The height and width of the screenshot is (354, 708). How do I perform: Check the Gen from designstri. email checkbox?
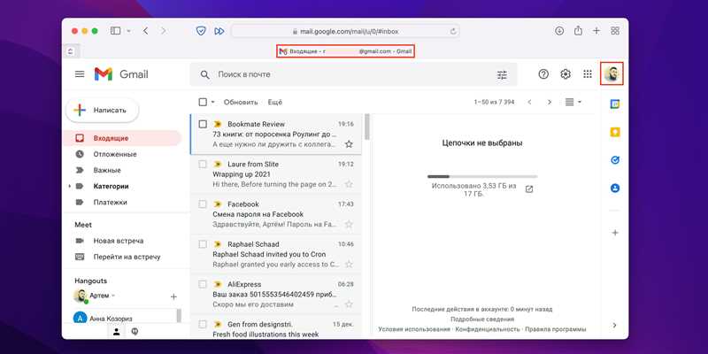coord(203,324)
